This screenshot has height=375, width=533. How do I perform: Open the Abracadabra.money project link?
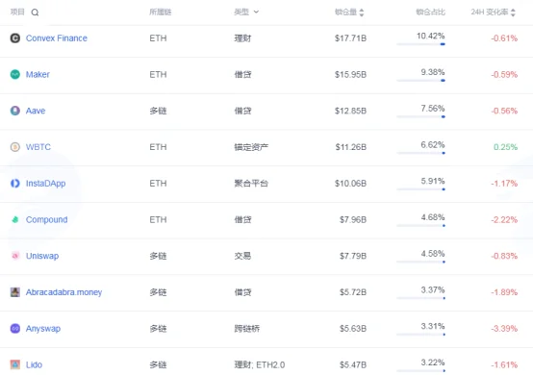tap(63, 292)
